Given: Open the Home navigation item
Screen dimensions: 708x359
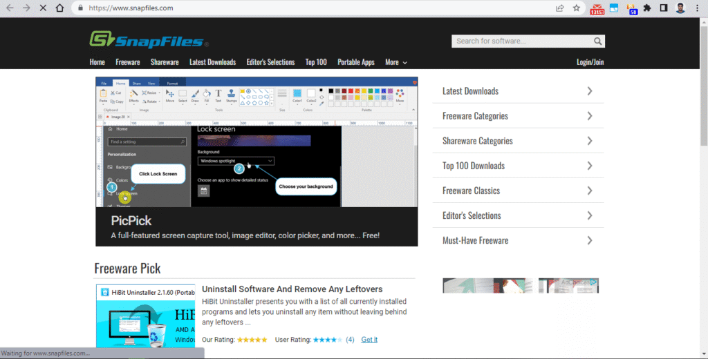Looking at the screenshot, I should tap(97, 62).
